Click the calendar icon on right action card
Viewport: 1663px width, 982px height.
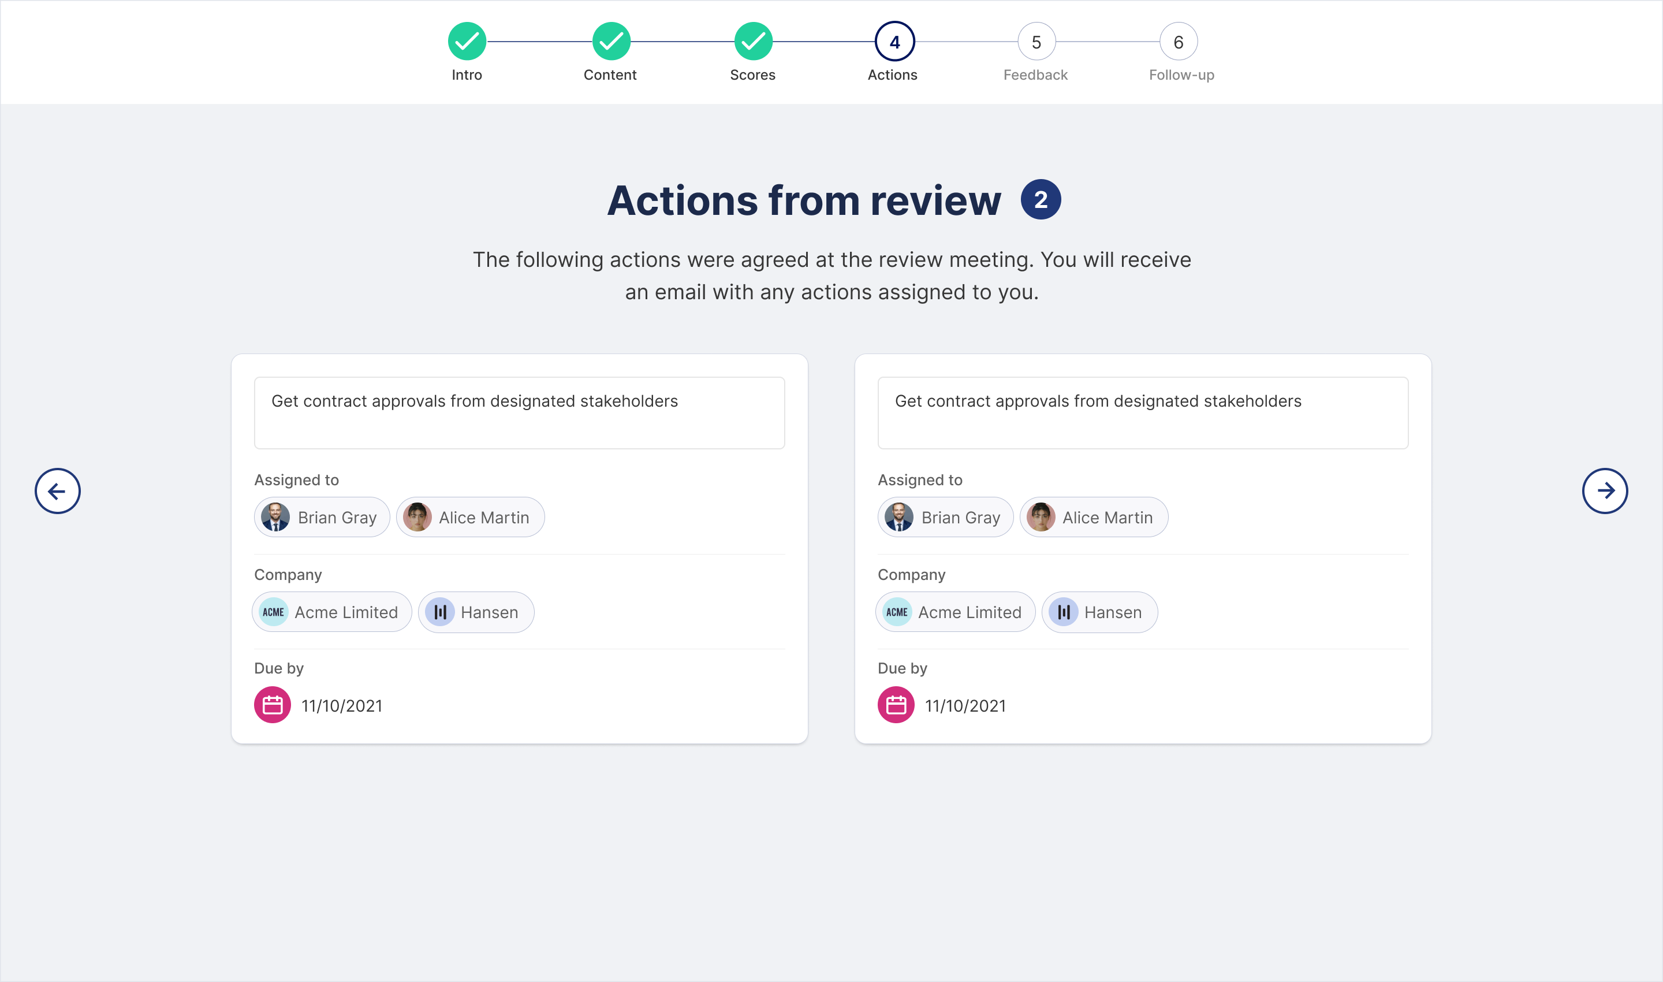895,706
